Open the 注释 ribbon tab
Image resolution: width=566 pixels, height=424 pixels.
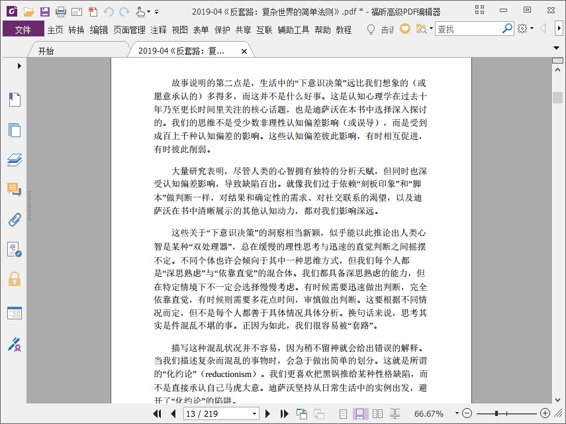158,30
